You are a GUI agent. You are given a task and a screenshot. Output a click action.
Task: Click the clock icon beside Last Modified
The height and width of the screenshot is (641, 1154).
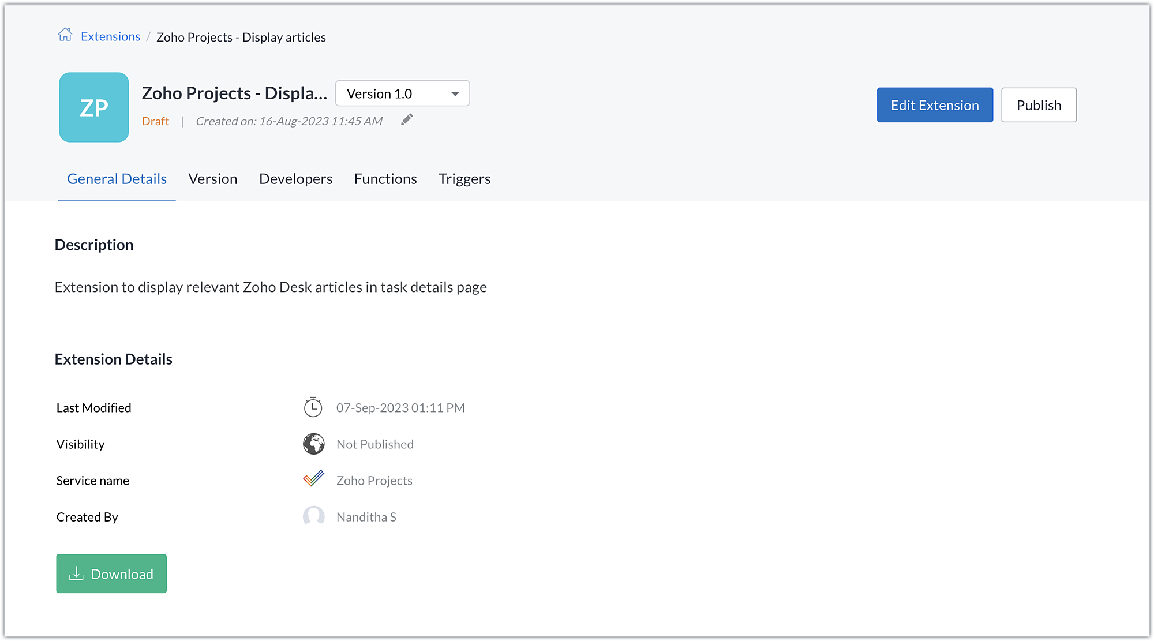pyautogui.click(x=313, y=407)
